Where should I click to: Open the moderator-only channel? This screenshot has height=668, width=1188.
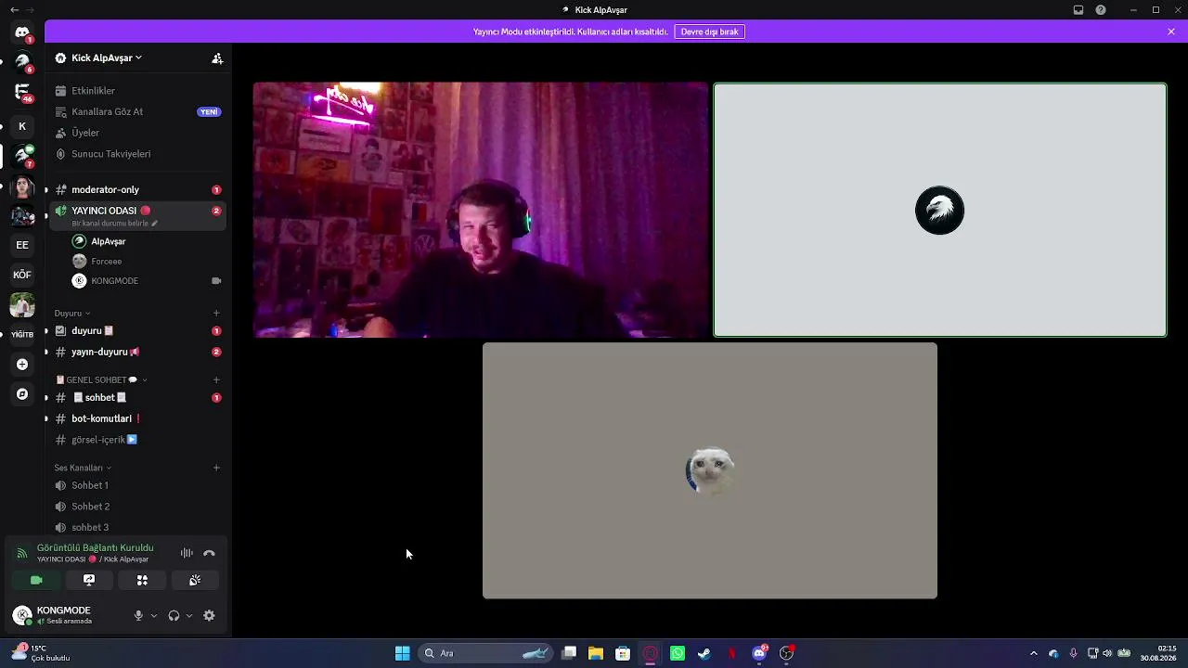coord(136,189)
